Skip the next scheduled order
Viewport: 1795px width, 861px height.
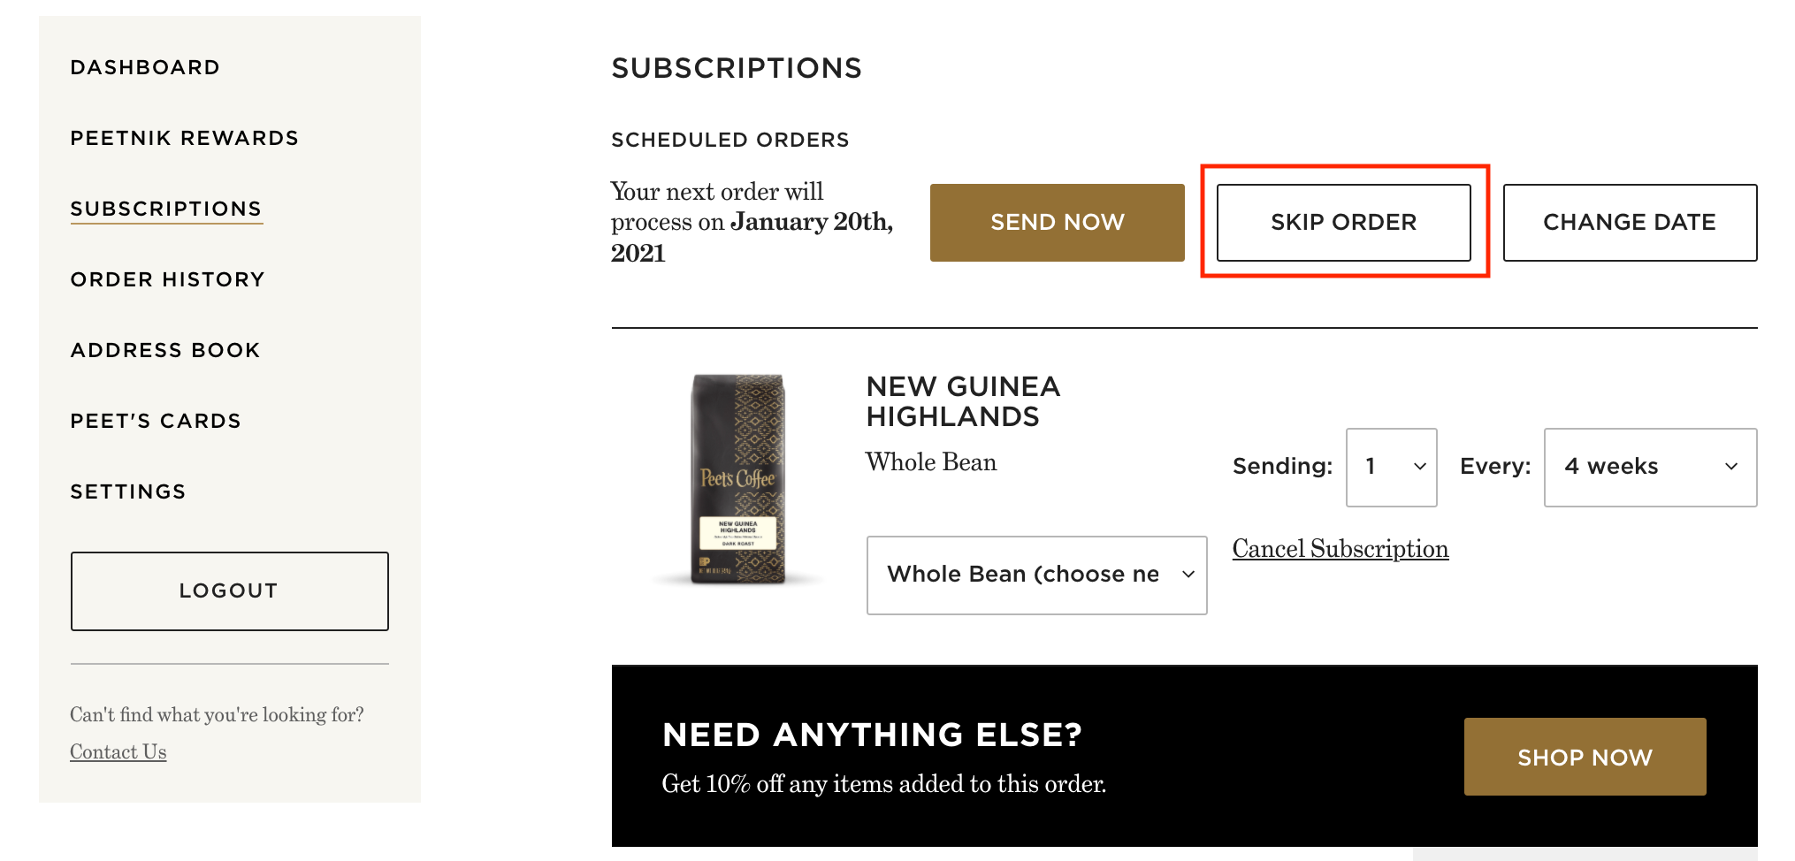point(1343,222)
